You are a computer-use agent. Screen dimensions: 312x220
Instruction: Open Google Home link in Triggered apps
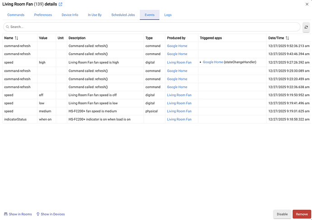click(x=213, y=62)
